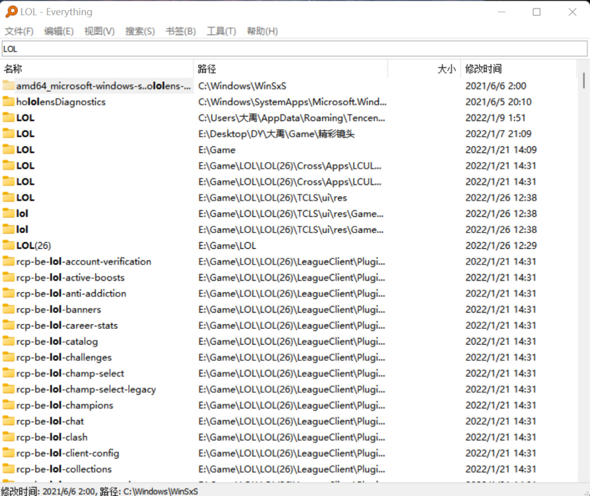Click the date 2022/1/9 1:51
590x496 pixels.
click(496, 118)
